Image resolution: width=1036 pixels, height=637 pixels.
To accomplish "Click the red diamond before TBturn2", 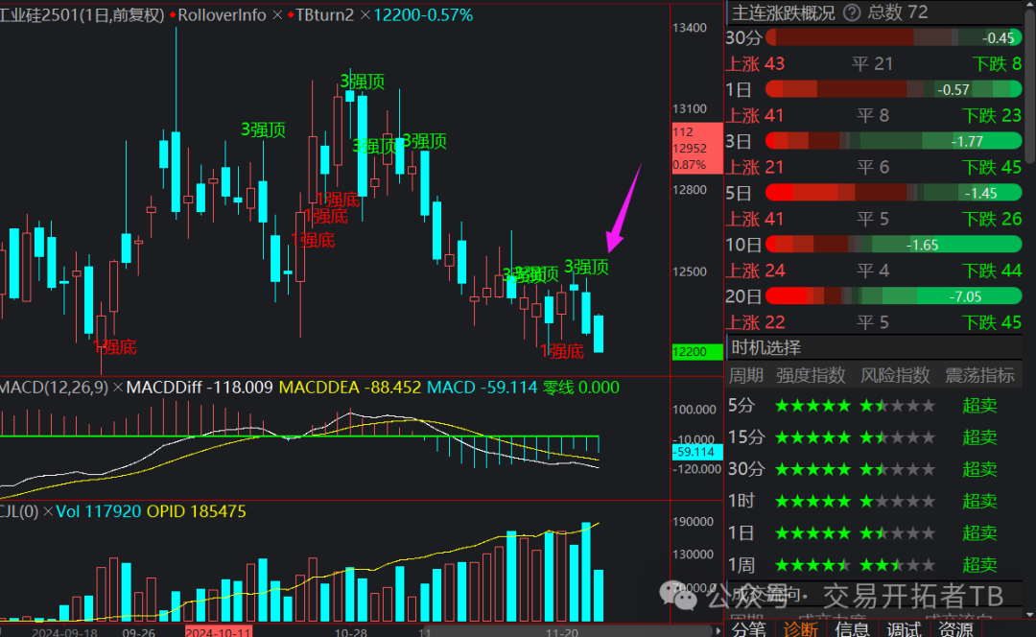I will (291, 14).
